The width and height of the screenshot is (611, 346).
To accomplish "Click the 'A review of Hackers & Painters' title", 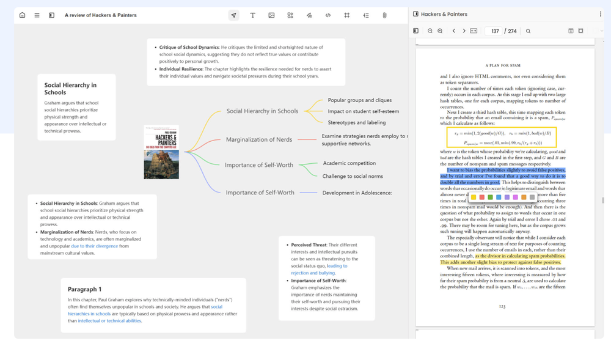I will coord(101,15).
